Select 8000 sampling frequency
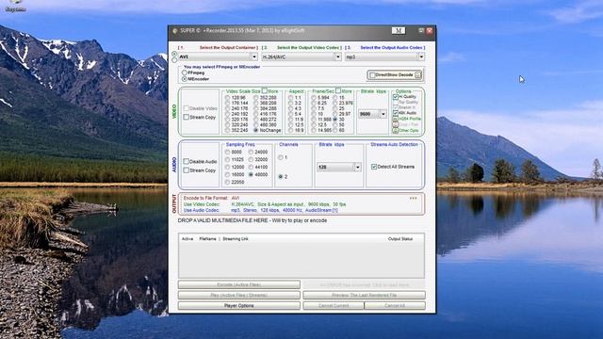This screenshot has height=339, width=603. point(228,153)
